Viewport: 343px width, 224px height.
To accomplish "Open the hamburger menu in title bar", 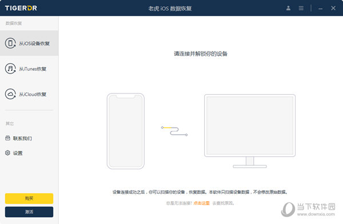I will click(301, 9).
